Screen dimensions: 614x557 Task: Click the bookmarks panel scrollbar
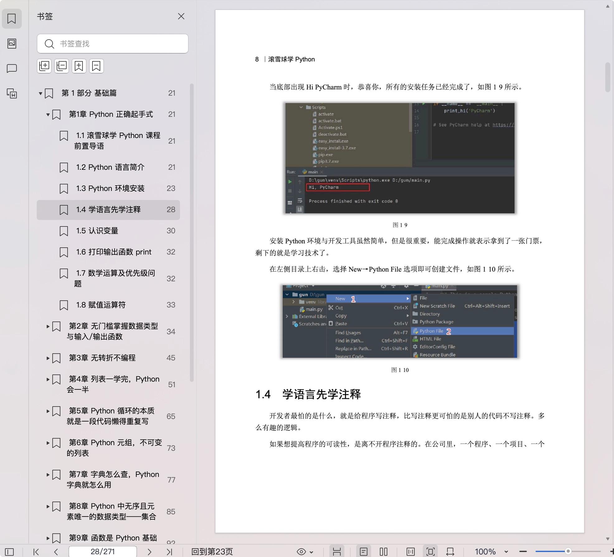pyautogui.click(x=192, y=232)
